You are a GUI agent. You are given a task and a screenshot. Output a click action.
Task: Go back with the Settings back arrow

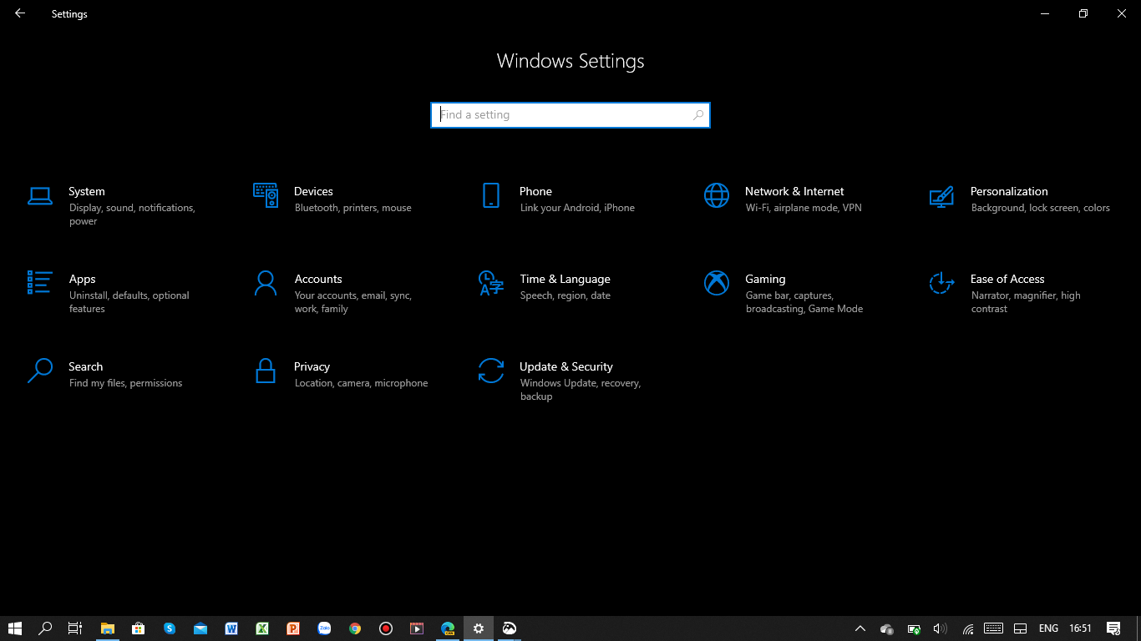point(20,13)
